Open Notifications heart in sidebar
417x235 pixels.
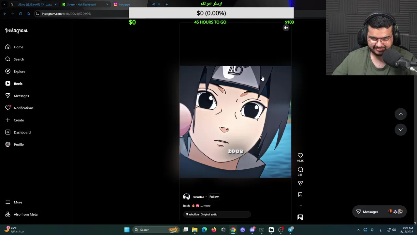pyautogui.click(x=19, y=108)
